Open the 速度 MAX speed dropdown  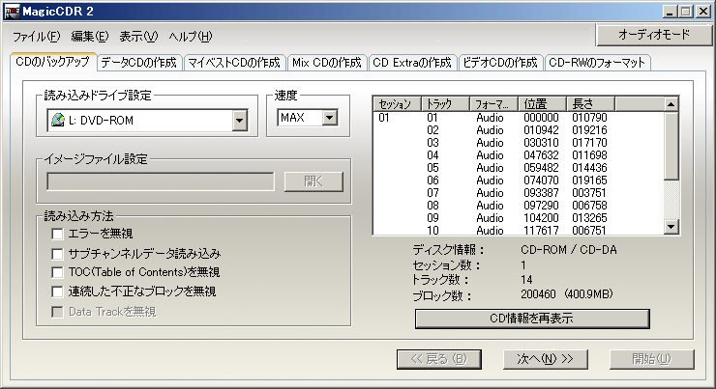coord(330,118)
